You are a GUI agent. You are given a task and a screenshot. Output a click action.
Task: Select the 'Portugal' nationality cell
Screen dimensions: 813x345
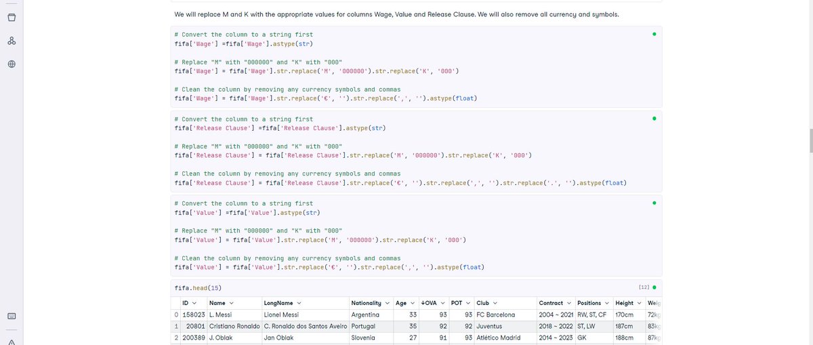pyautogui.click(x=371, y=327)
